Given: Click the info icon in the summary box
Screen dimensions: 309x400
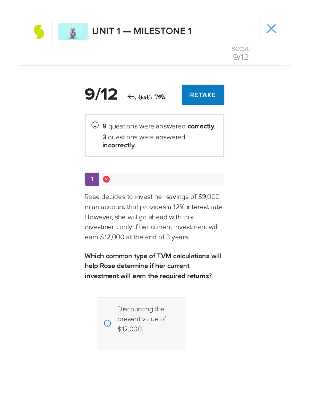Looking at the screenshot, I should [95, 125].
